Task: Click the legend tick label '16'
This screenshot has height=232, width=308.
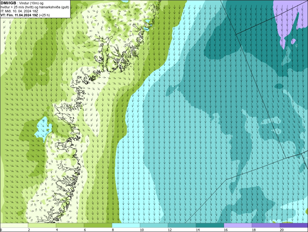Action: [226, 230]
